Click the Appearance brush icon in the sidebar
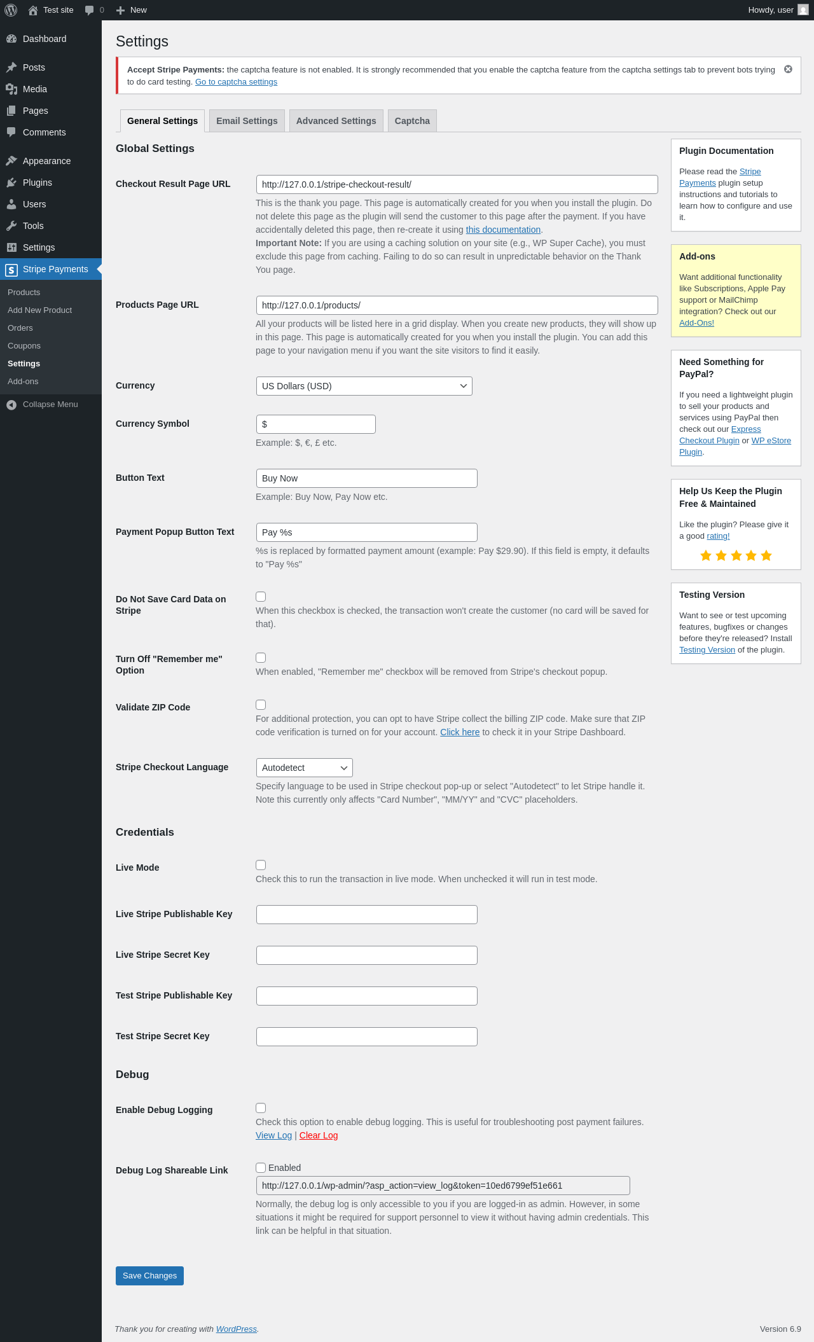 pyautogui.click(x=11, y=161)
